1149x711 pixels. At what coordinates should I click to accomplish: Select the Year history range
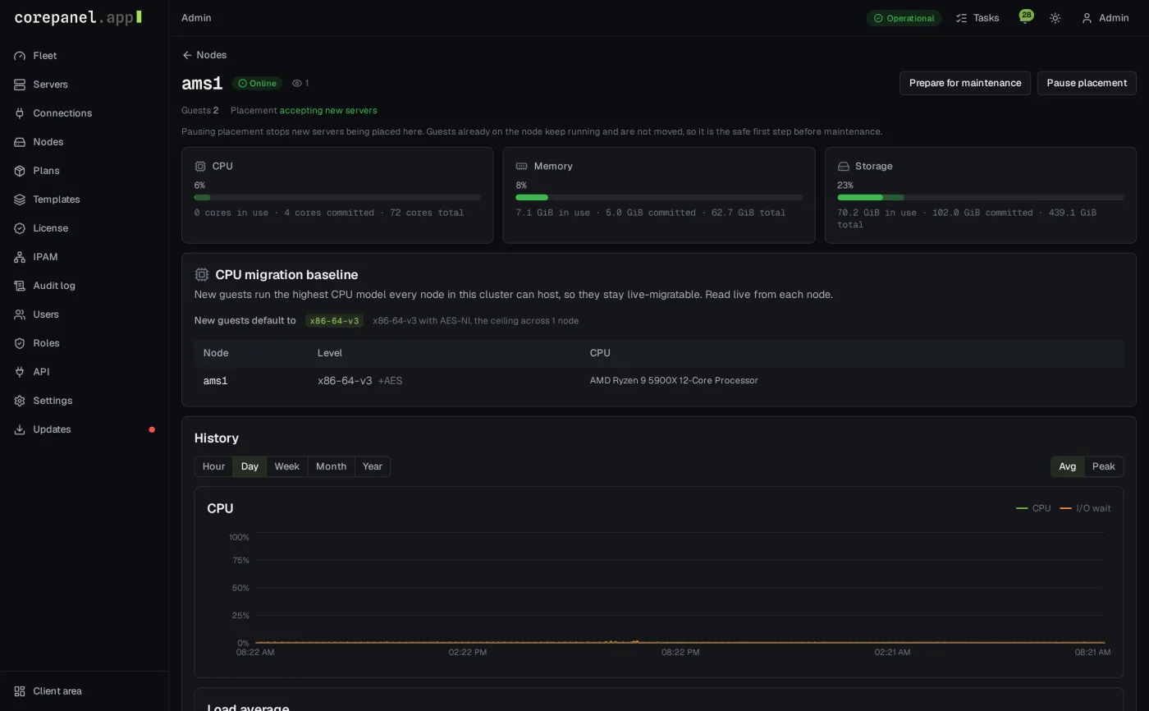tap(373, 466)
